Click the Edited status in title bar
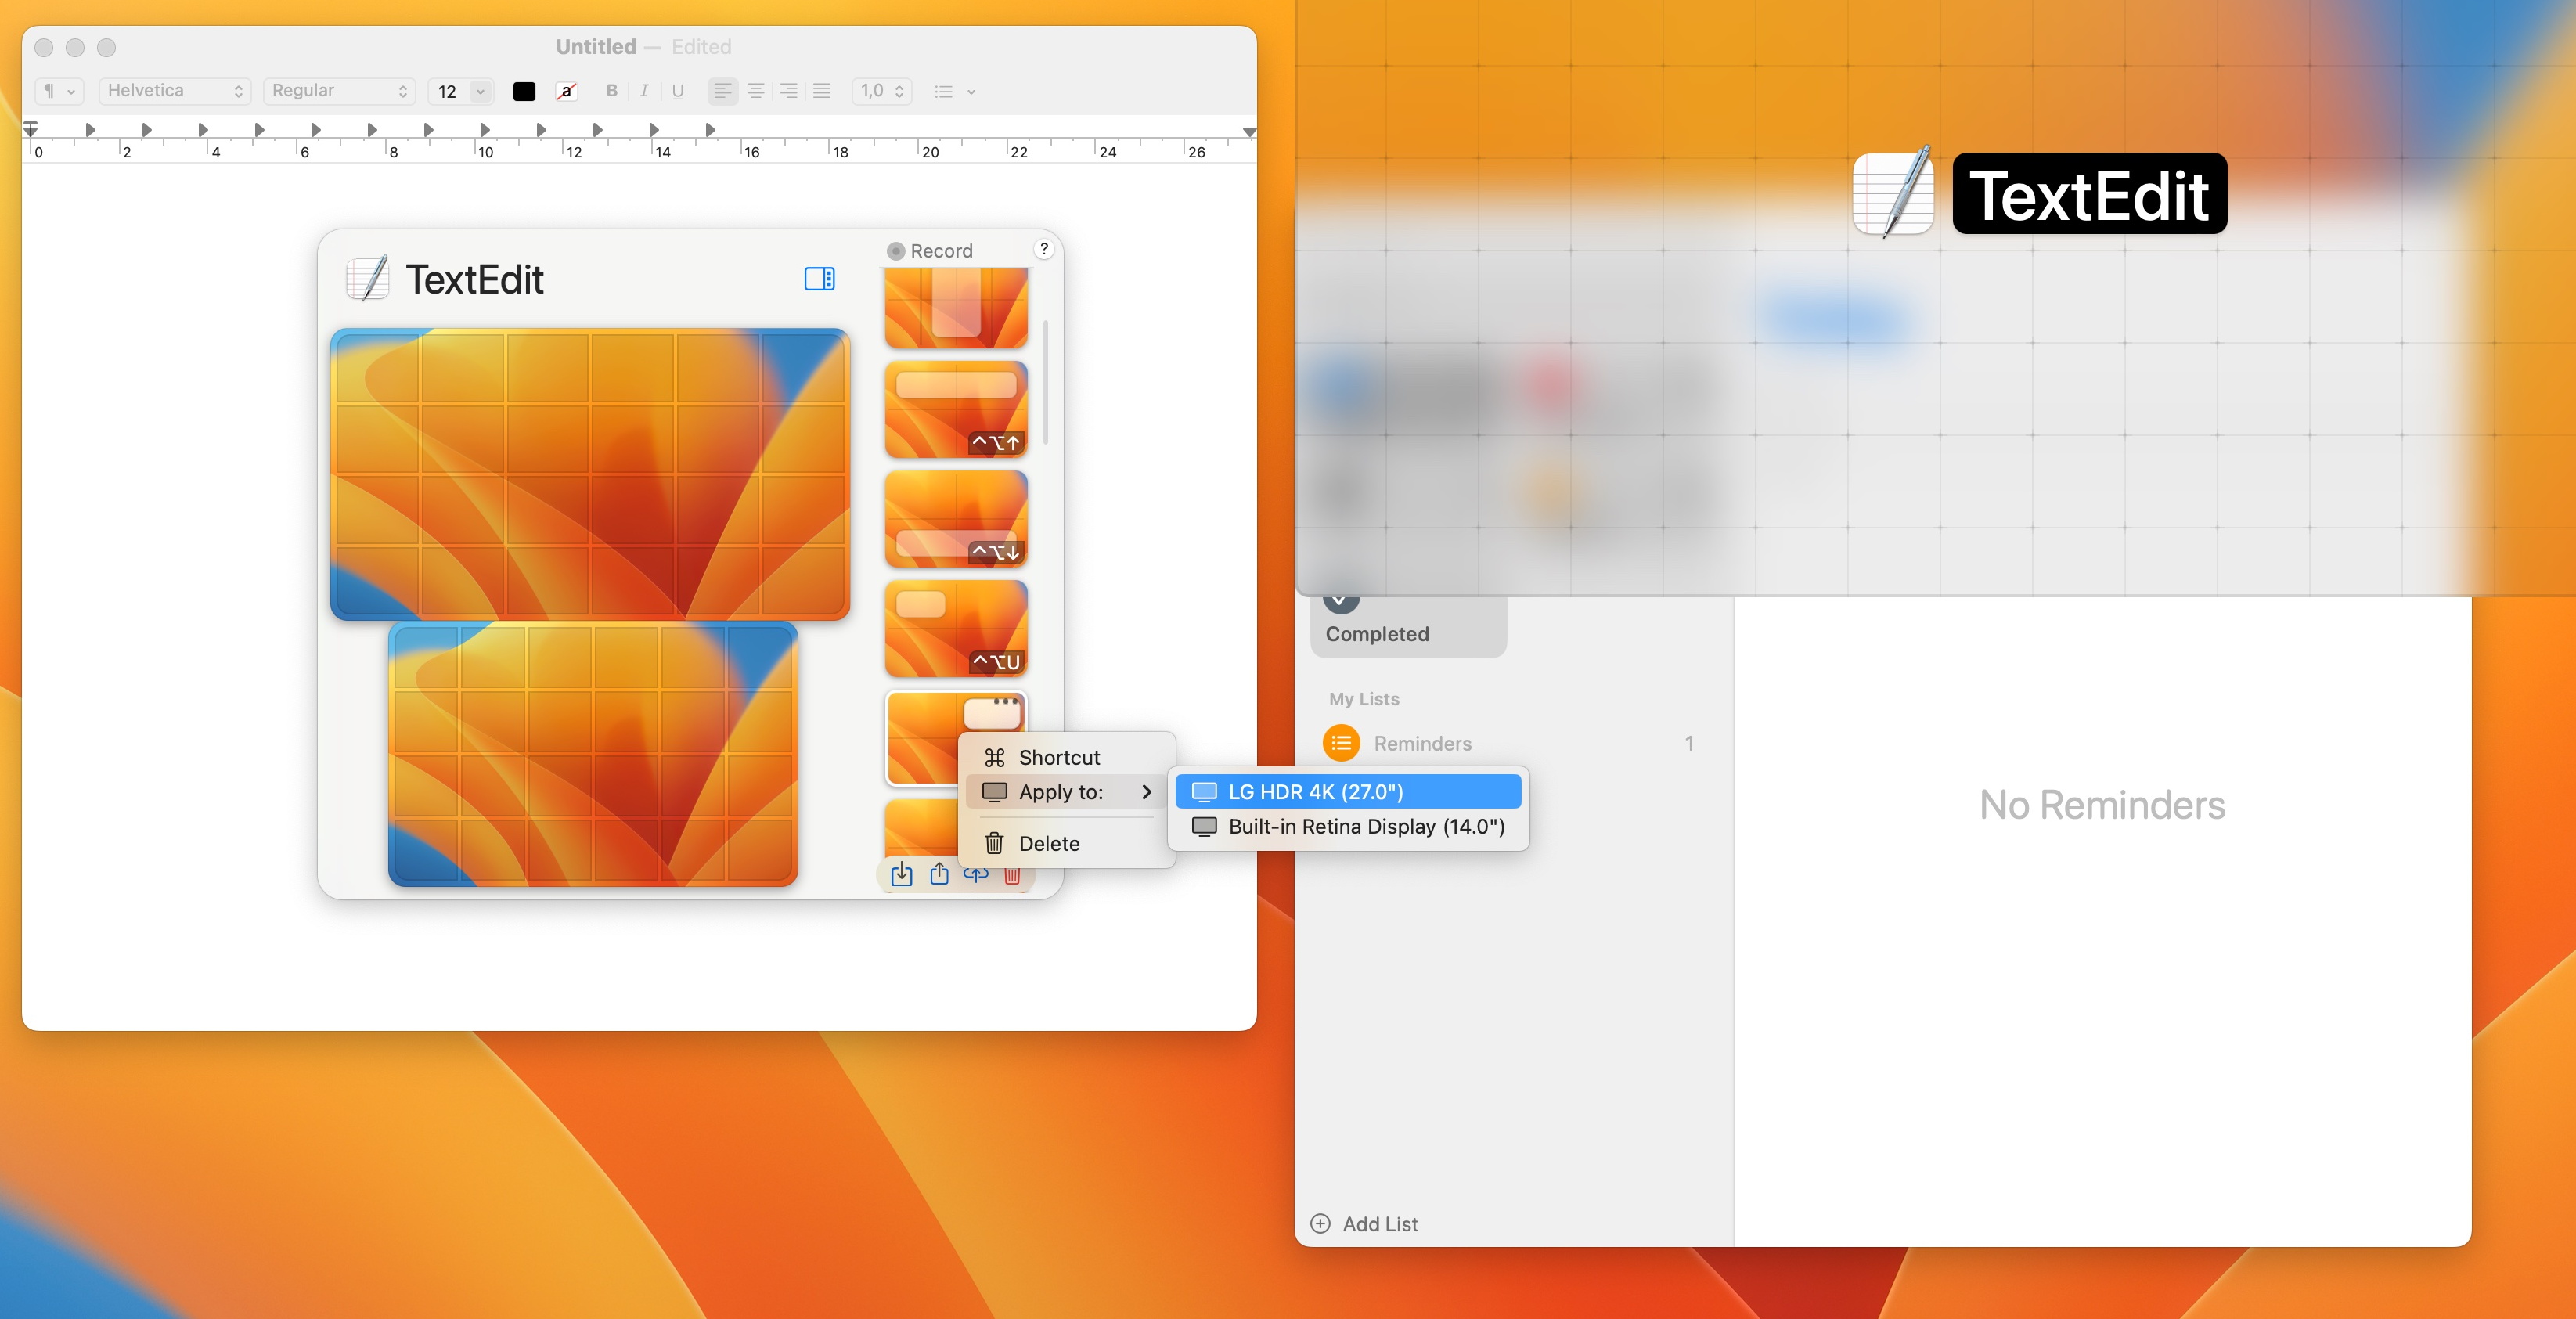Viewport: 2576px width, 1319px height. [x=701, y=47]
